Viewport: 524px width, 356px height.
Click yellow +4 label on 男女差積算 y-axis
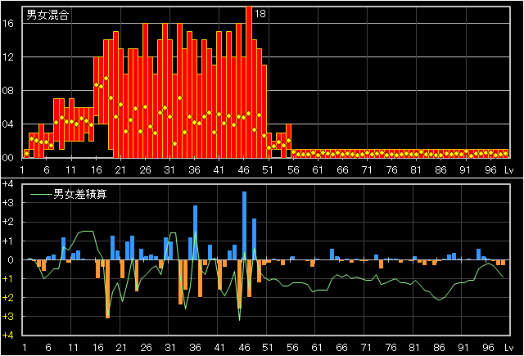pos(7,336)
